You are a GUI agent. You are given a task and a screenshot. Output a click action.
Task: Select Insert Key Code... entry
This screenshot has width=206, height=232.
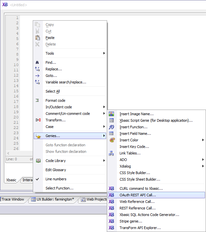[157, 147]
